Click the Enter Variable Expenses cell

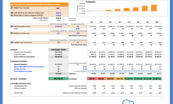(78, 71)
